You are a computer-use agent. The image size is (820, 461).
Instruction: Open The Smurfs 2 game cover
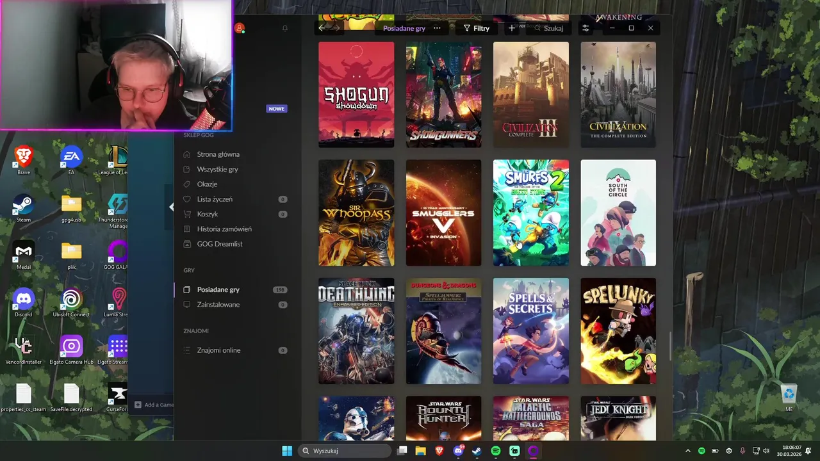530,213
